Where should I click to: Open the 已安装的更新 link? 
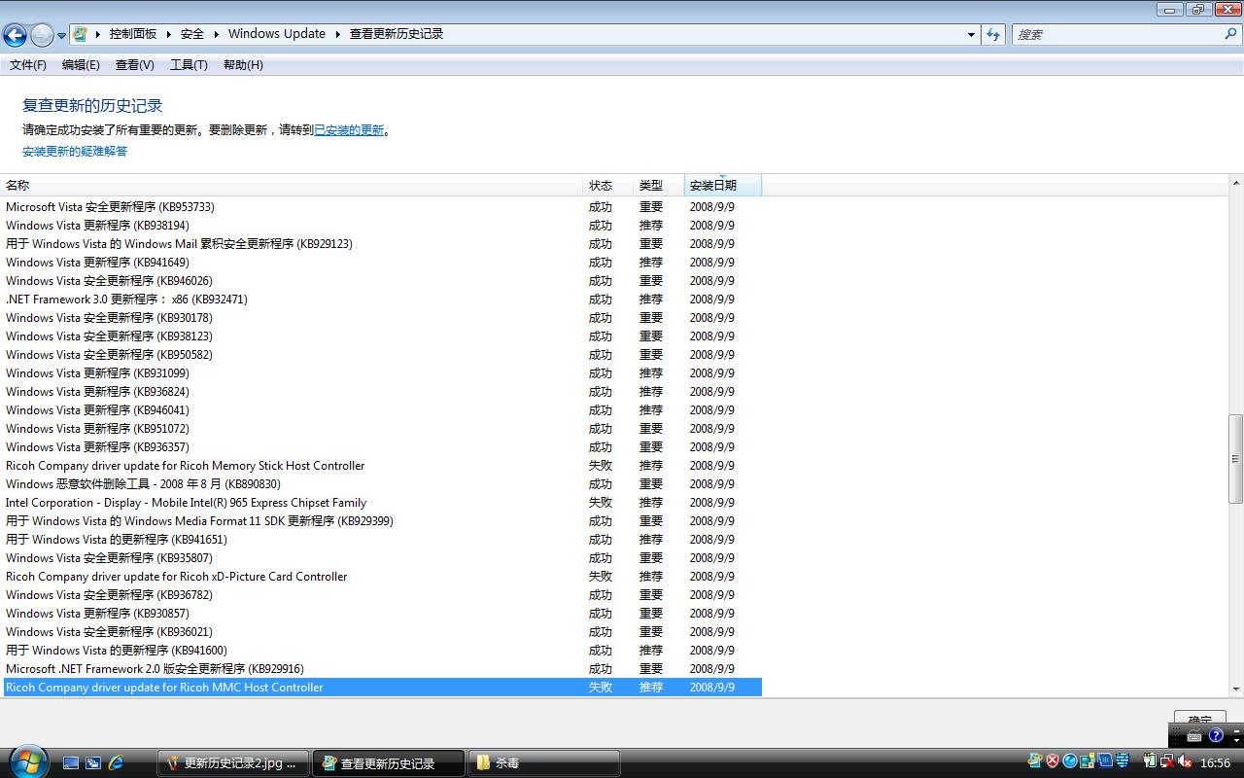tap(349, 130)
